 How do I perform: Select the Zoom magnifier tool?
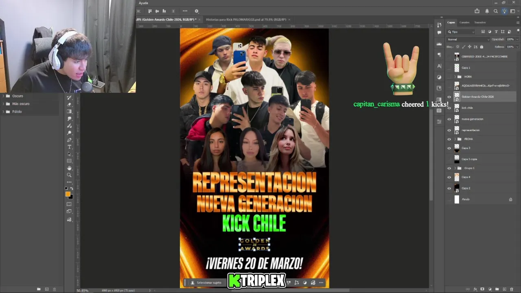[69, 175]
